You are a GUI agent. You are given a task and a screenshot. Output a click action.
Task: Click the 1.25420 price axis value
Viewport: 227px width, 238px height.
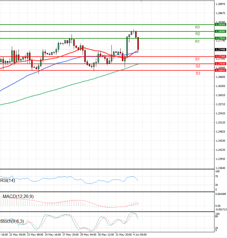tap(221, 113)
